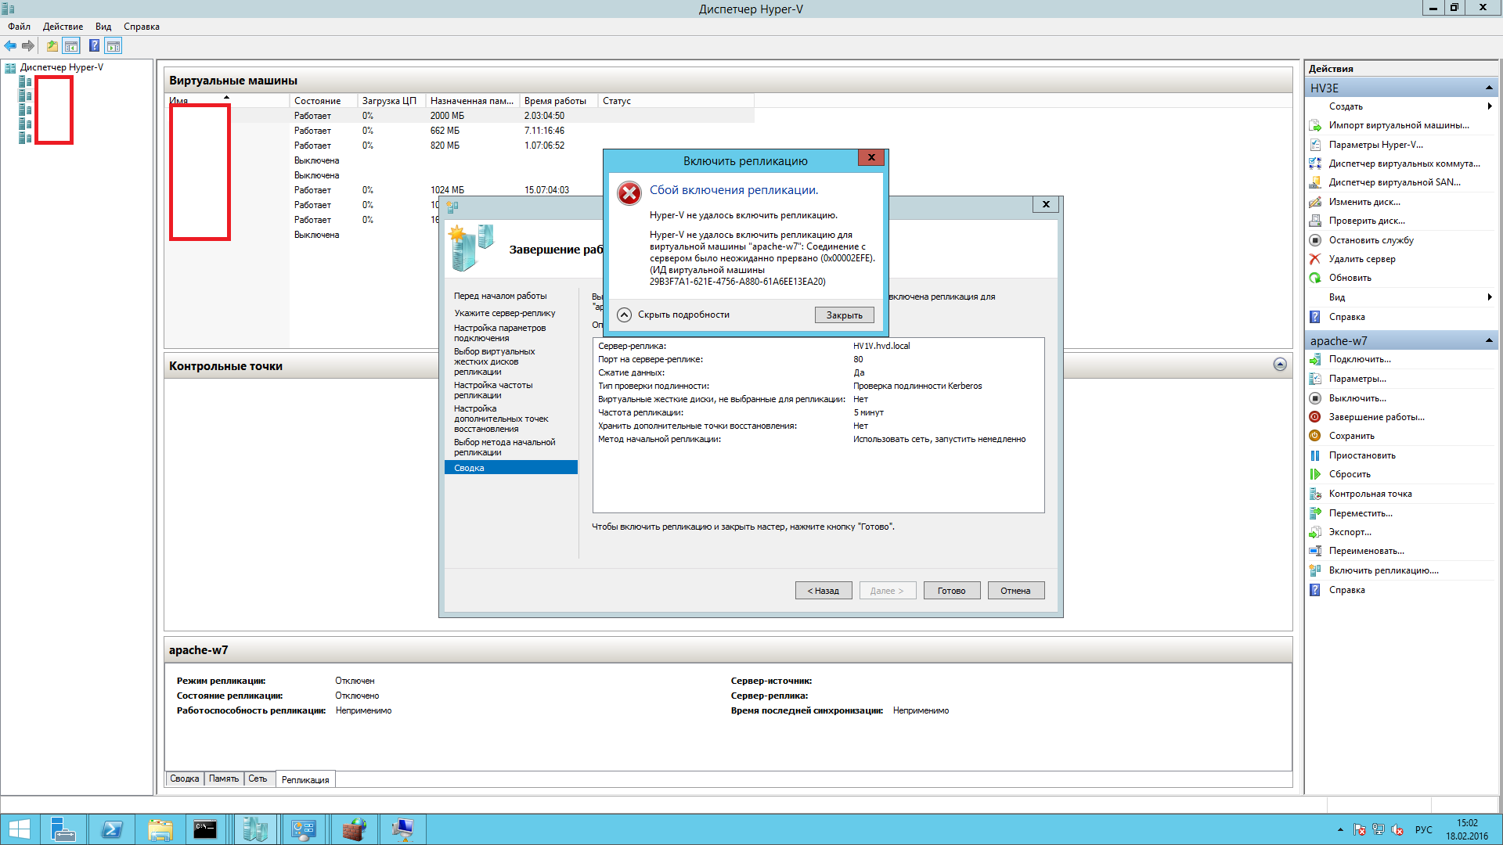Open Command Prompt from taskbar
This screenshot has height=845, width=1503.
tap(206, 829)
